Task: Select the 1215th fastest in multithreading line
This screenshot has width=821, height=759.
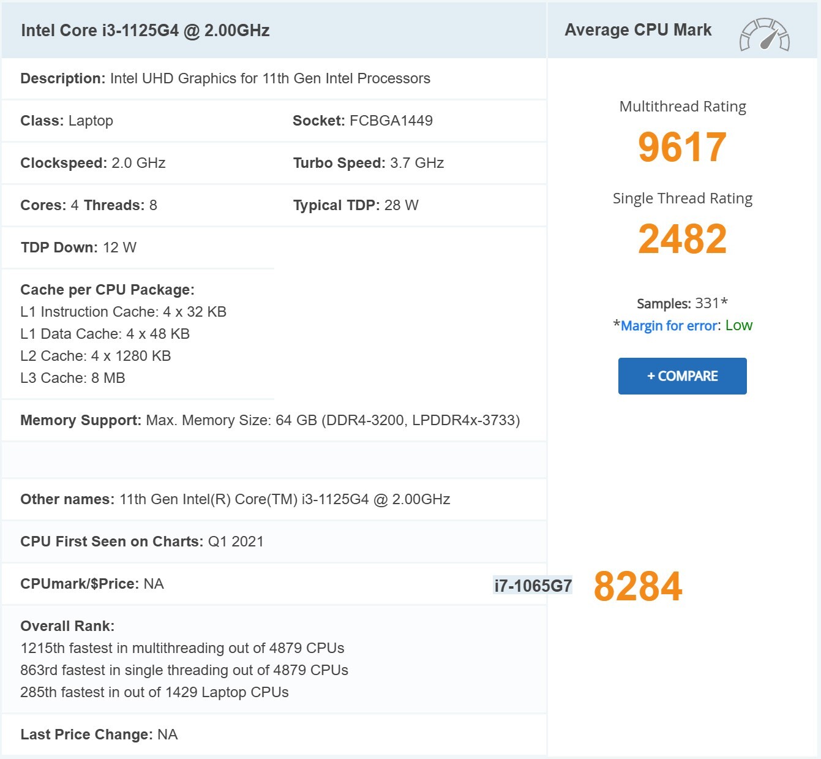Action: tap(182, 648)
